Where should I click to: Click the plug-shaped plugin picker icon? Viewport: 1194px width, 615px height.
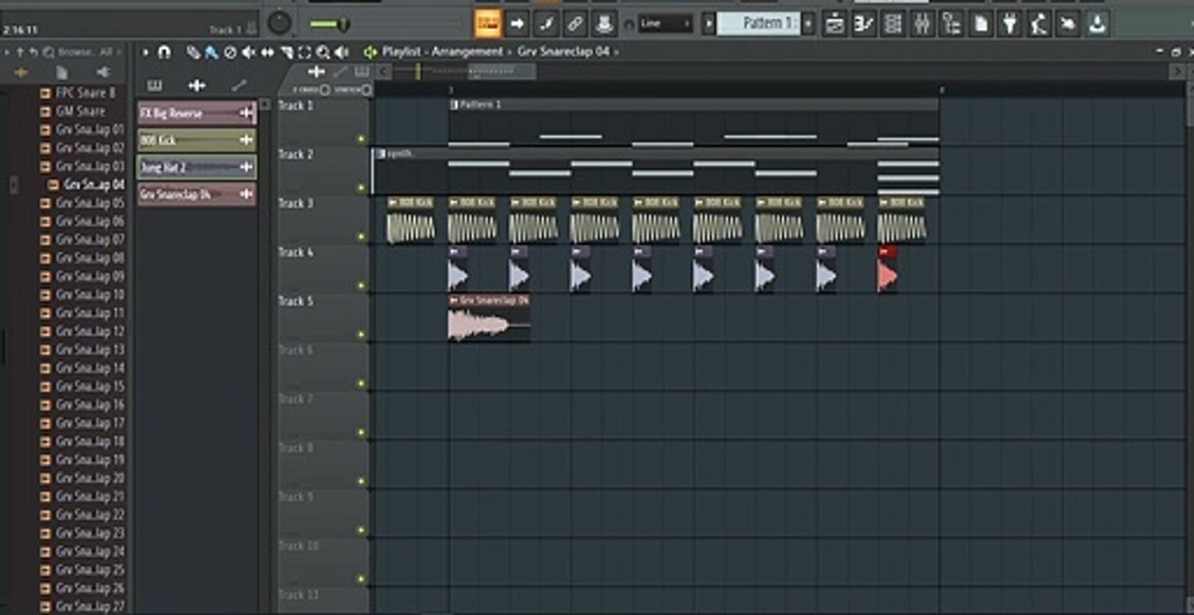[x=1010, y=24]
